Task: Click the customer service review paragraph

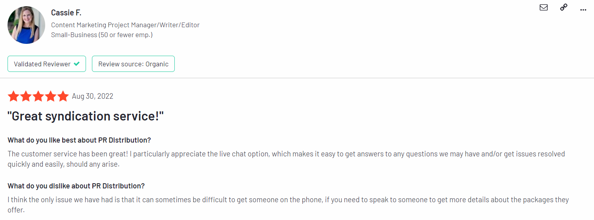Action: (286, 159)
